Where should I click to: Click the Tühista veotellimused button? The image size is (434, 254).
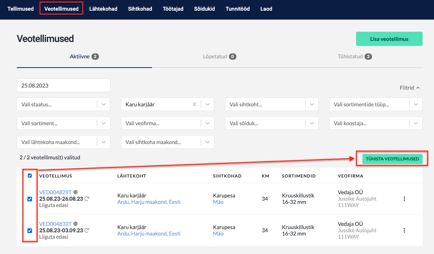(392, 159)
